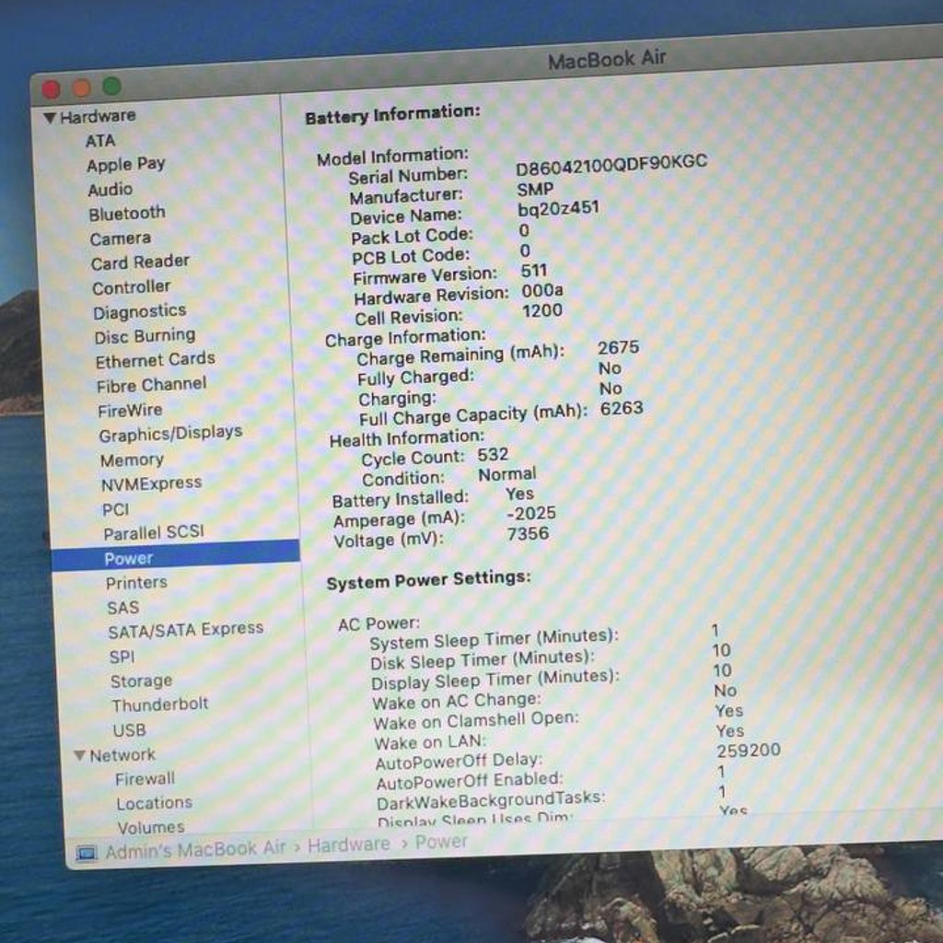The height and width of the screenshot is (943, 943).
Task: Collapse the Hardware disclosure triangle
Action: (50, 117)
